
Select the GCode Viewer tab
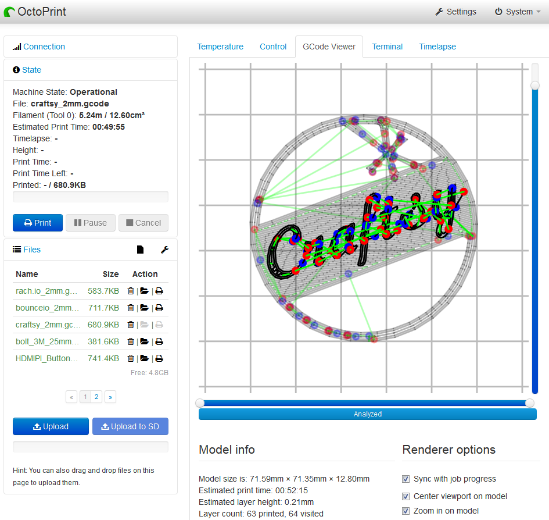329,47
